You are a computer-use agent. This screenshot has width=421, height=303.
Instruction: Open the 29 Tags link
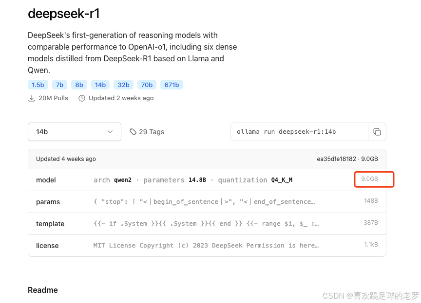tap(147, 132)
